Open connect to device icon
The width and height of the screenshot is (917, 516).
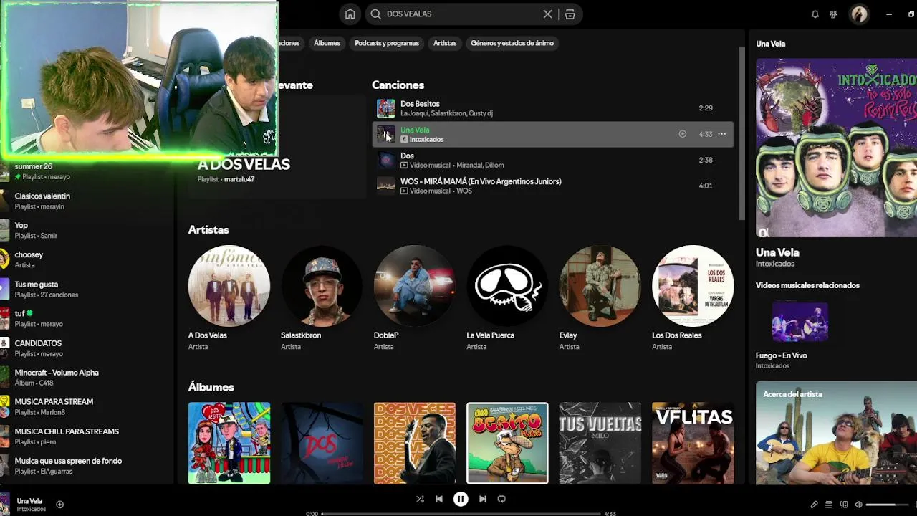pos(844,505)
